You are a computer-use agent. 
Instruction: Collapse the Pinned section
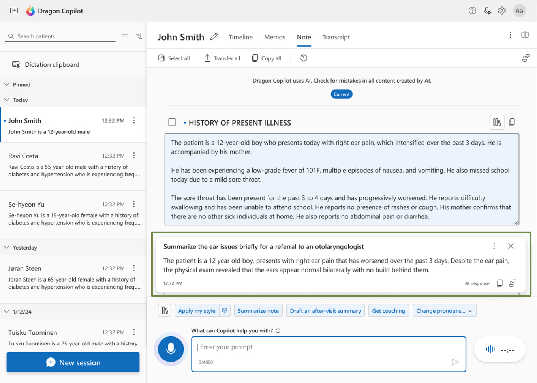click(x=7, y=84)
